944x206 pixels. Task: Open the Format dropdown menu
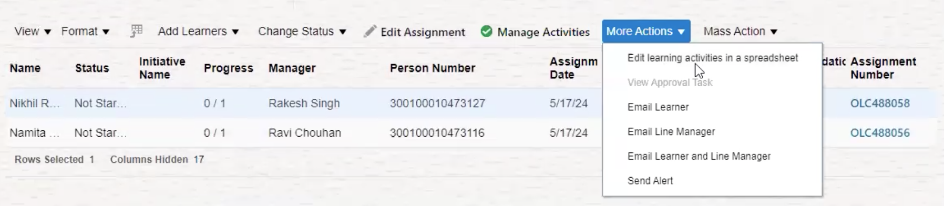tap(85, 32)
